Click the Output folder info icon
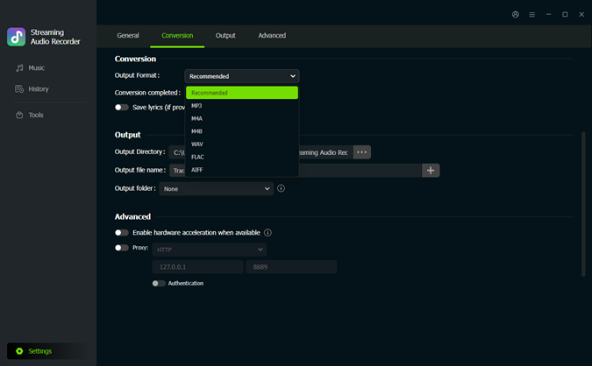Viewport: 592px width, 366px height. 281,188
